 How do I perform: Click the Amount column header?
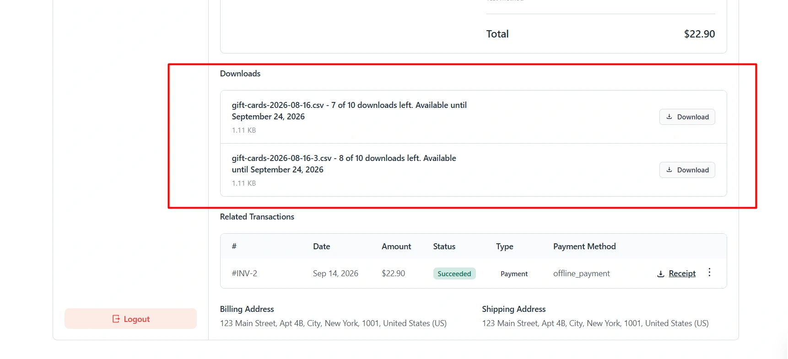click(396, 246)
